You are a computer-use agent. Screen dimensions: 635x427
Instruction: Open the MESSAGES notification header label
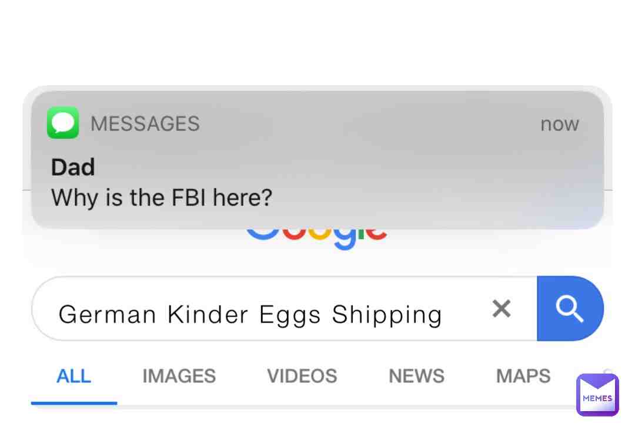pos(145,123)
